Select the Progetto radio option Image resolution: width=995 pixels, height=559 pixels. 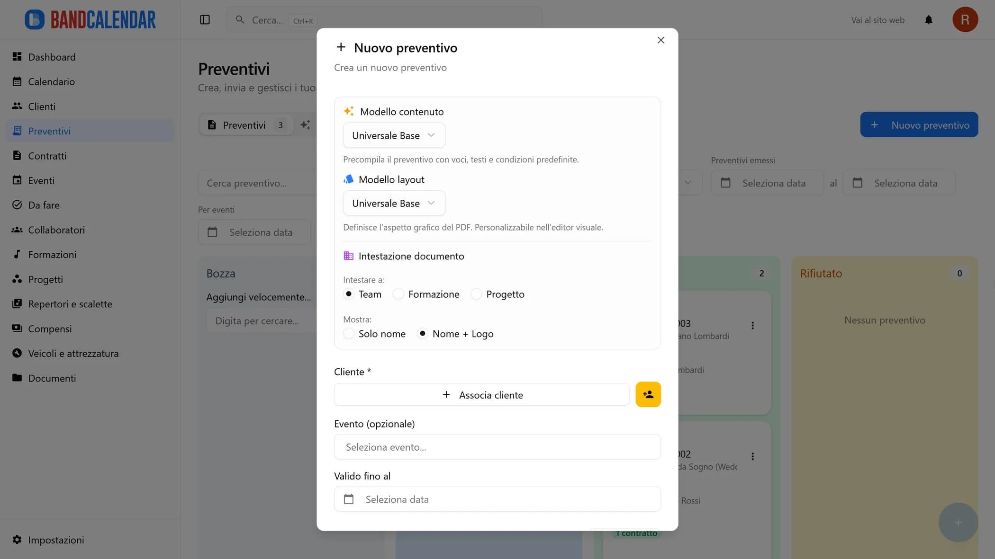pyautogui.click(x=476, y=294)
